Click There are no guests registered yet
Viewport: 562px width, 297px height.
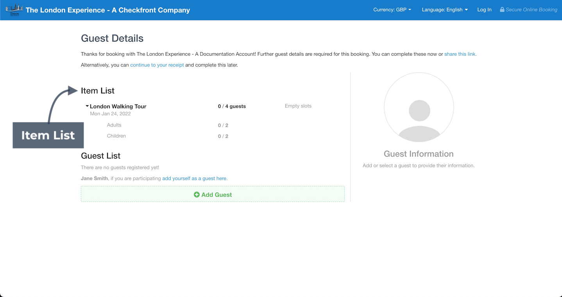point(120,168)
